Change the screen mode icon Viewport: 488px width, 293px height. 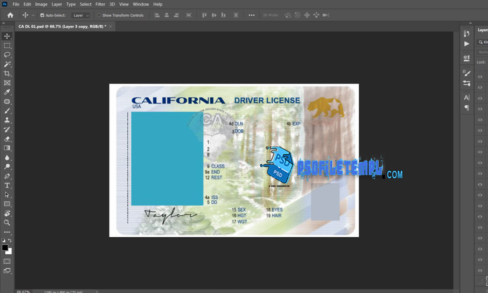click(x=7, y=271)
